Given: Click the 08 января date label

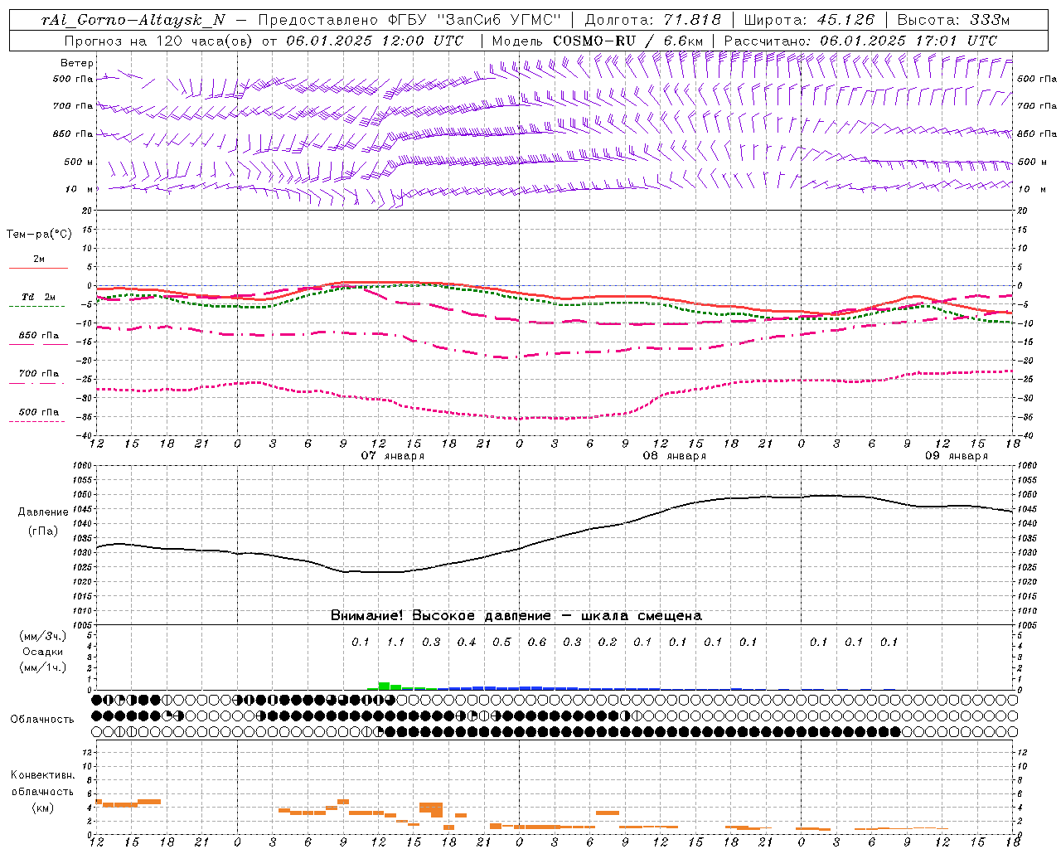Looking at the screenshot, I should click(675, 456).
